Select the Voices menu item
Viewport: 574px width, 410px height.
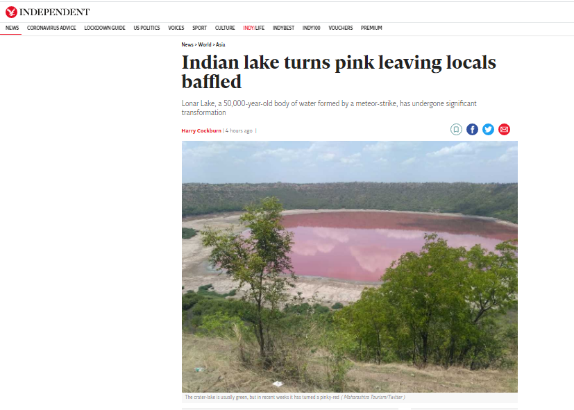coord(176,28)
